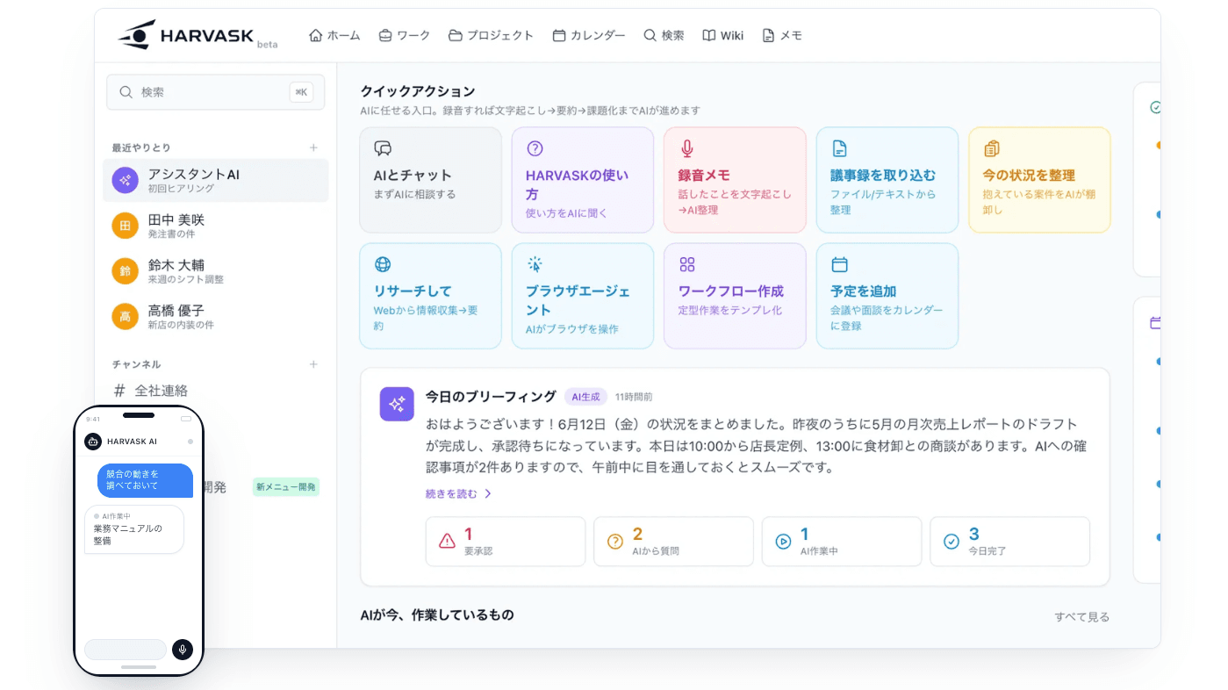Open the 業務マニュアルの整備 task bubble

pos(134,529)
